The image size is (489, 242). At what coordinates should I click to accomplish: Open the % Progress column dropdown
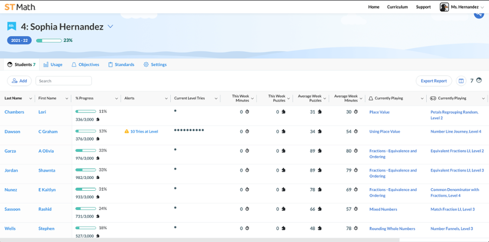pos(116,99)
